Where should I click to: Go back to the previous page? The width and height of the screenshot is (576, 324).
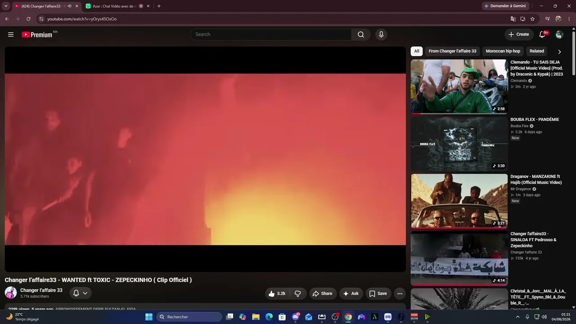(x=7, y=19)
